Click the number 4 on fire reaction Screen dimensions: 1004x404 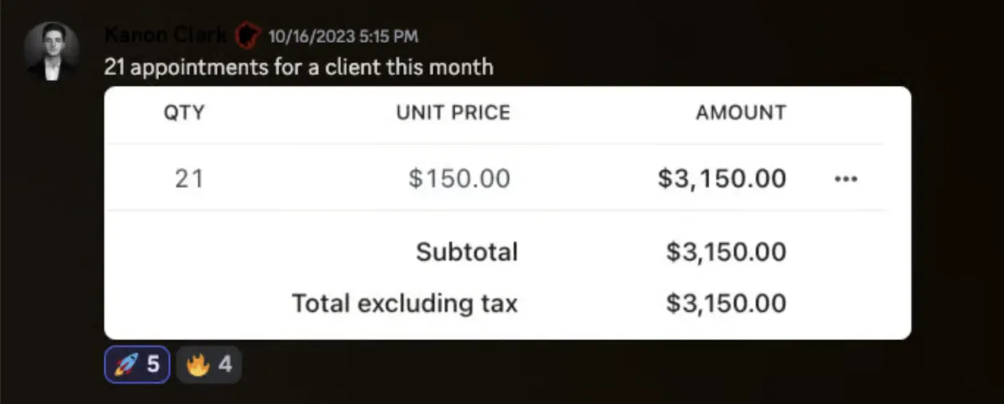pos(224,365)
